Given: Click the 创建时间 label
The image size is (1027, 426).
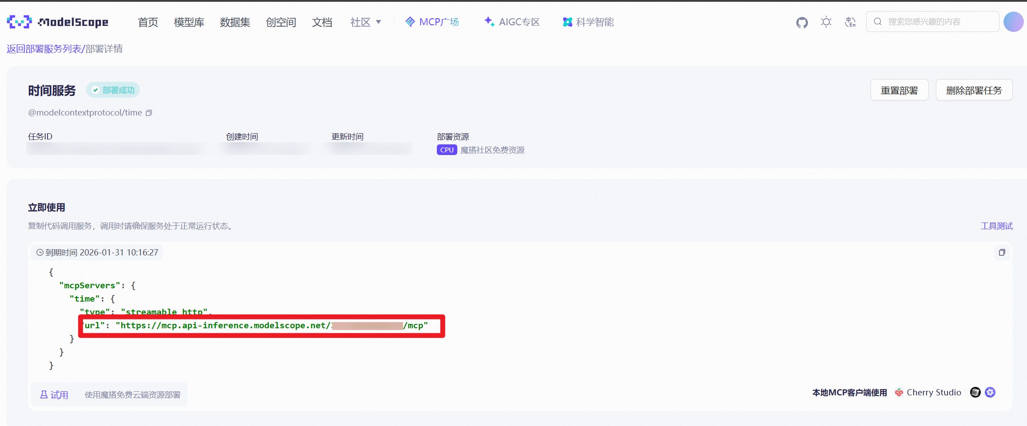Looking at the screenshot, I should (x=242, y=137).
